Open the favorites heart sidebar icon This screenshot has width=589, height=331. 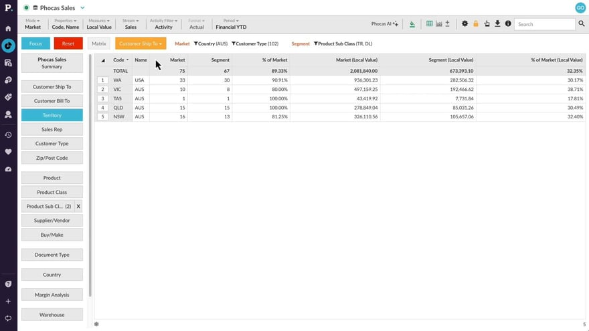click(8, 152)
